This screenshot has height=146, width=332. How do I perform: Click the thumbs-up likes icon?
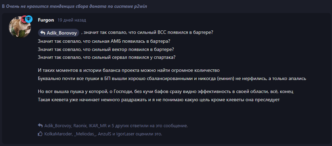(x=40, y=134)
